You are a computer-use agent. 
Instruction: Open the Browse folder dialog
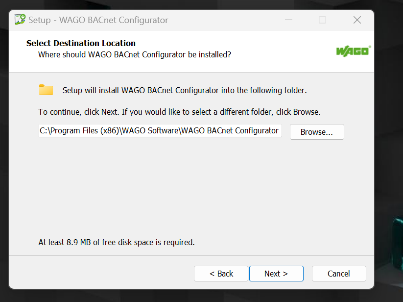[x=317, y=132]
